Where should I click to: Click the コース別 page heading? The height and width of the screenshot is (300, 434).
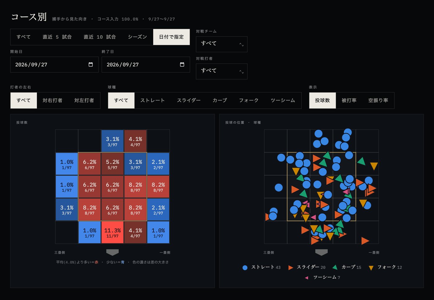pos(29,17)
